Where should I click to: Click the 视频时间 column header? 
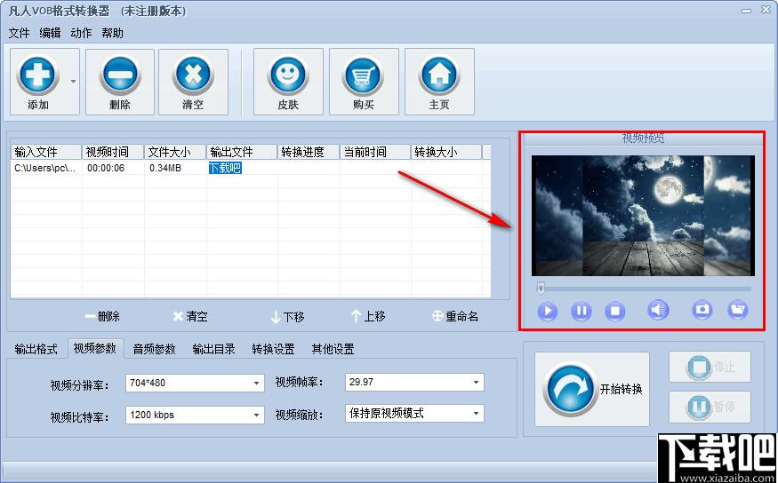[113, 152]
